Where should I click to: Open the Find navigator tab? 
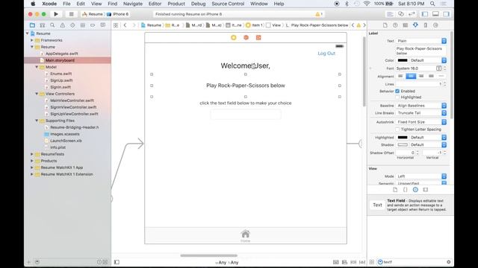click(52, 25)
